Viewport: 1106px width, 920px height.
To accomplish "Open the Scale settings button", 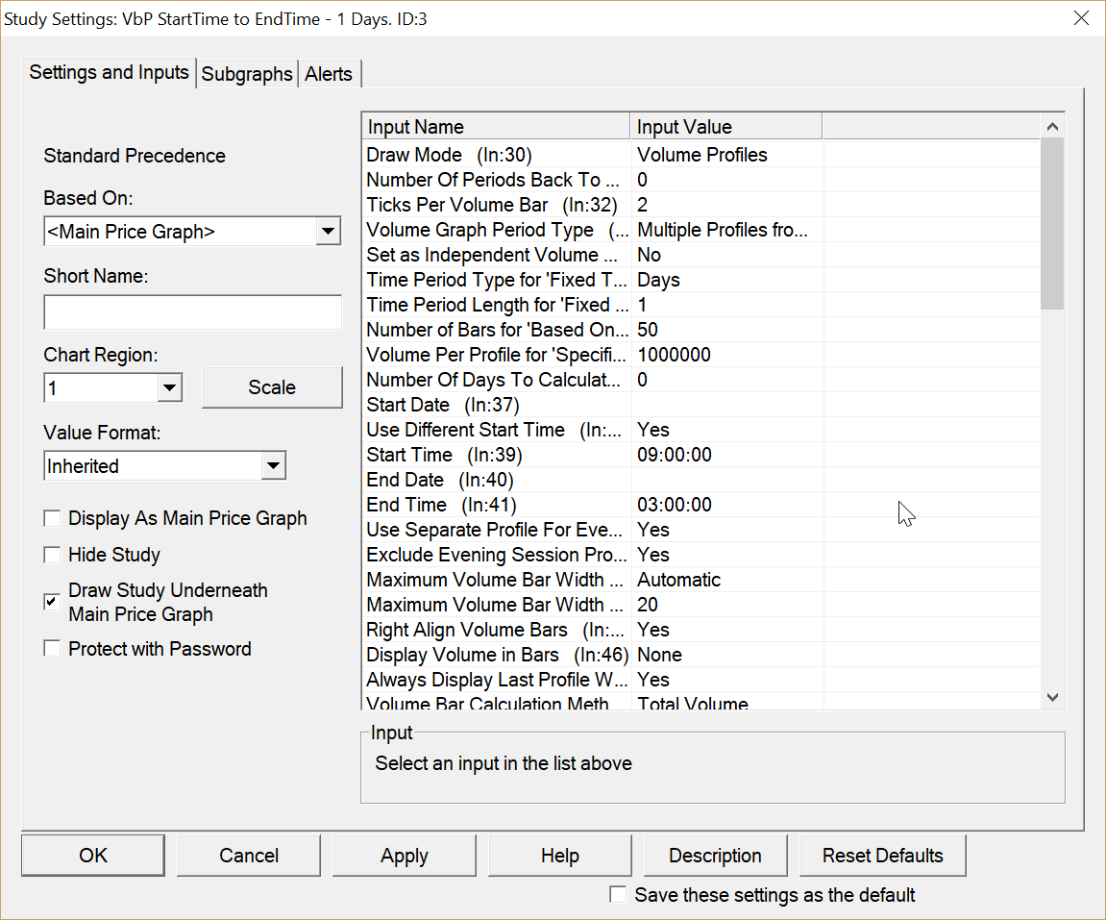I will click(x=272, y=387).
